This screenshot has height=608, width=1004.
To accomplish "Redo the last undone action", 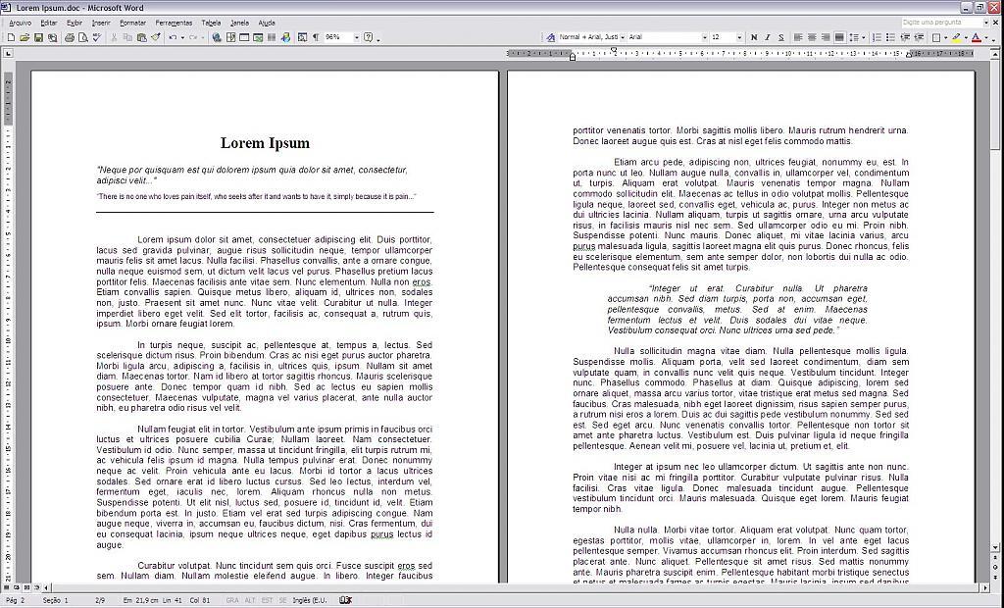I will click(193, 38).
